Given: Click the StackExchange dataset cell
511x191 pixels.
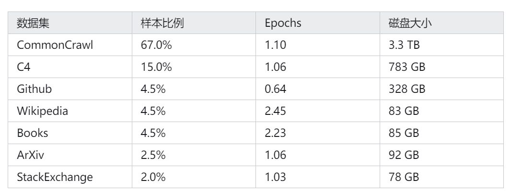Looking at the screenshot, I should [x=70, y=177].
